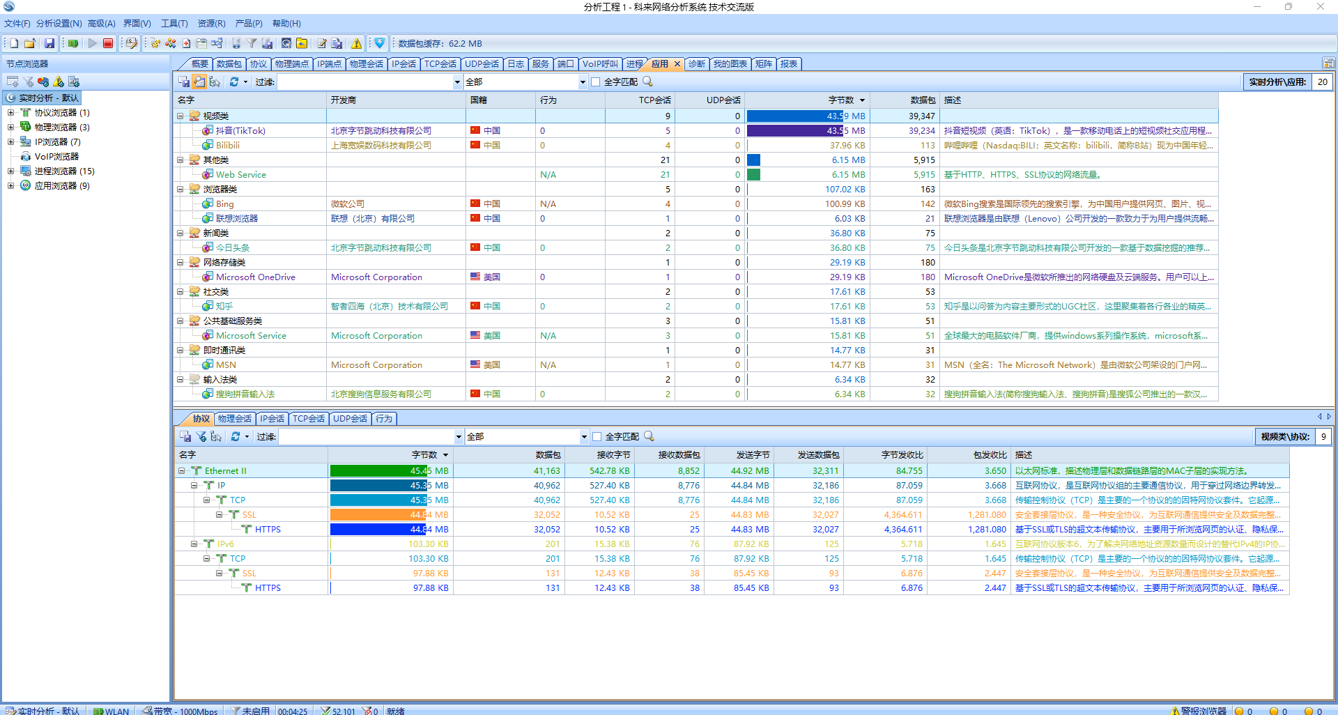Switch to the VoIP呼叫 tab
Viewport: 1338px width, 715px height.
pyautogui.click(x=600, y=63)
